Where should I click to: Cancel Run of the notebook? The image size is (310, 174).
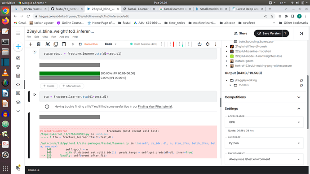pos(91,44)
